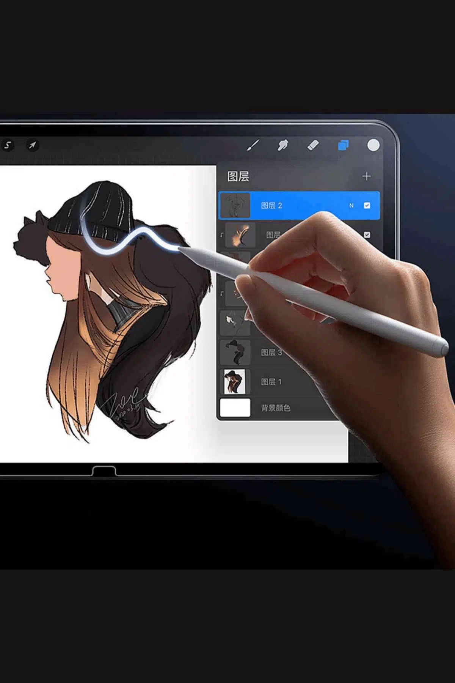The width and height of the screenshot is (455, 683).
Task: Select the 图层 1 layer name
Action: click(x=271, y=382)
